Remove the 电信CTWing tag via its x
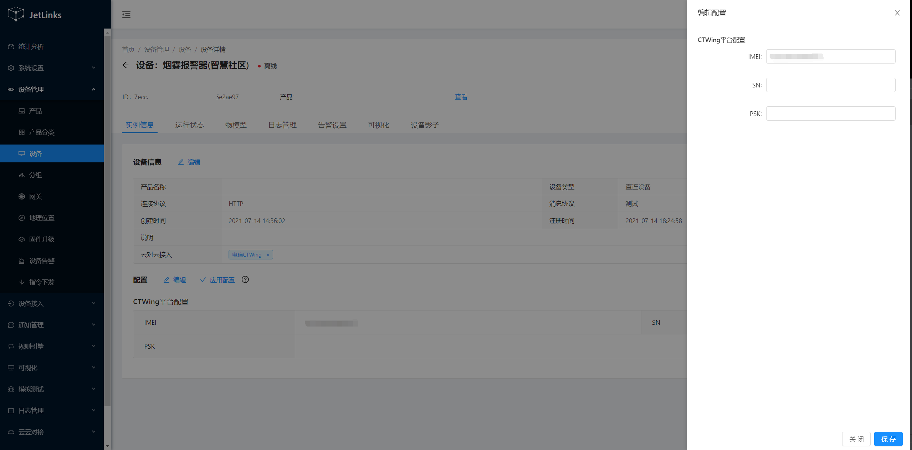 (268, 255)
